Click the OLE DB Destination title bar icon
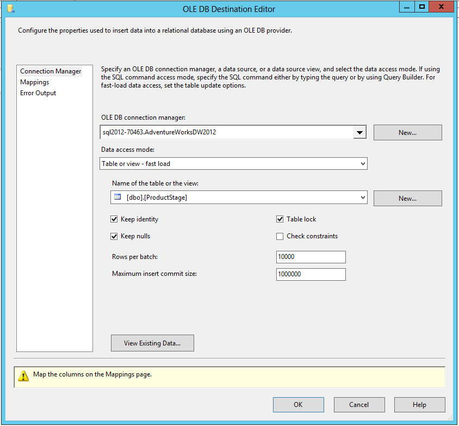The width and height of the screenshot is (459, 426). (x=11, y=9)
